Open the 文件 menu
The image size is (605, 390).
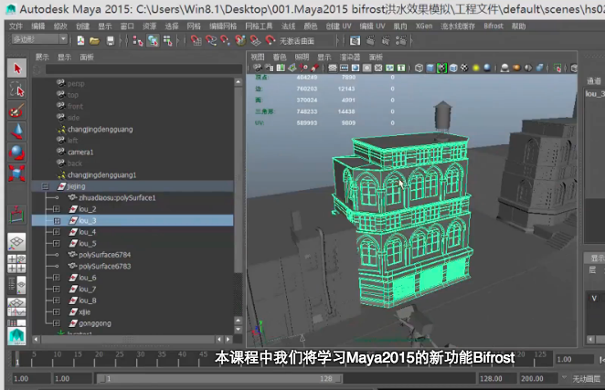coord(16,26)
